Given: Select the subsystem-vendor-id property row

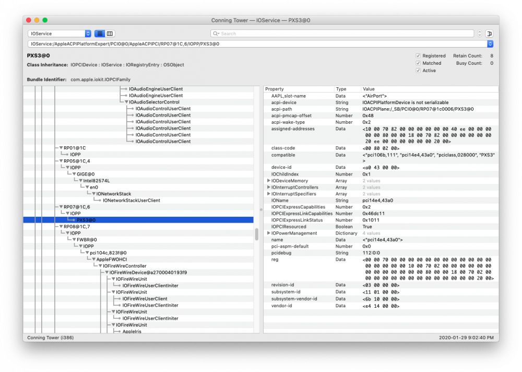Looking at the screenshot, I should (381, 299).
